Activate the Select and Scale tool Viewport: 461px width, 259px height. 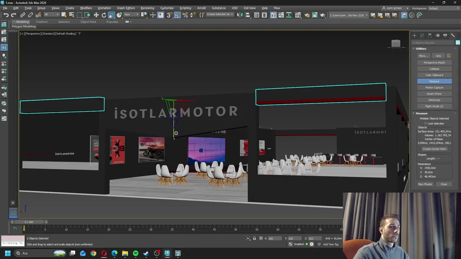coord(112,15)
